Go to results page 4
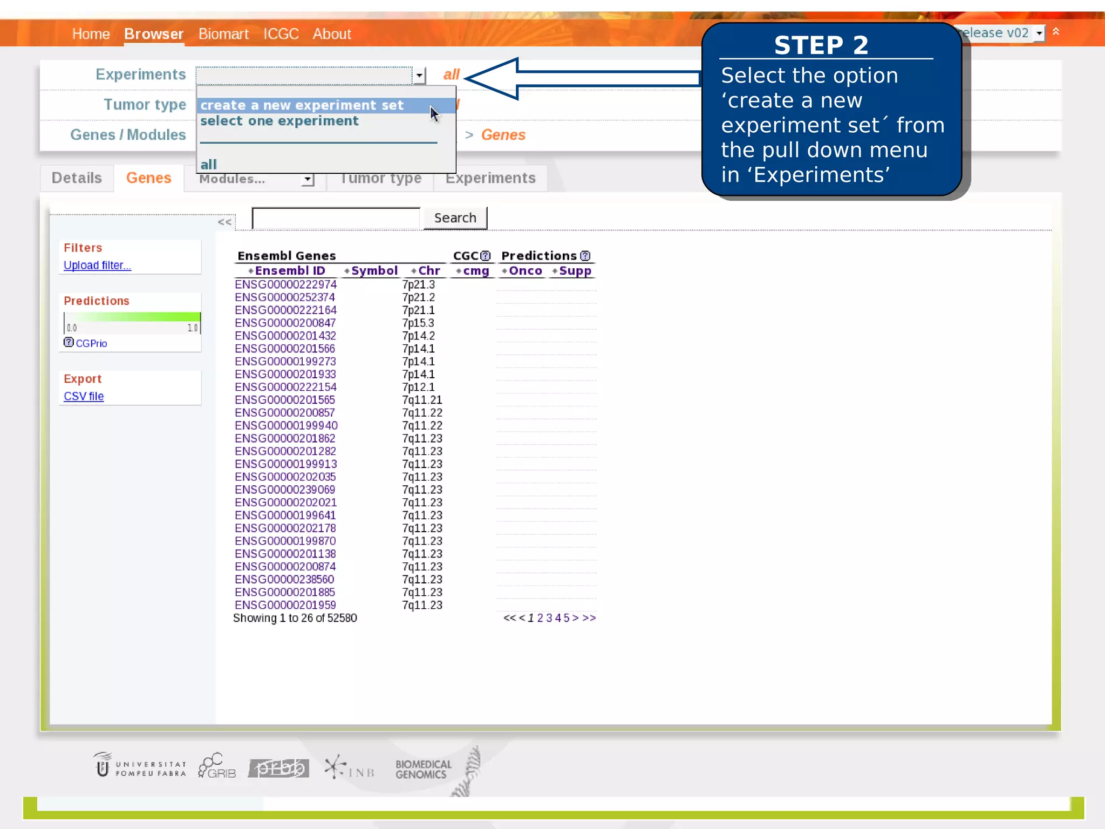This screenshot has height=829, width=1105. [558, 618]
